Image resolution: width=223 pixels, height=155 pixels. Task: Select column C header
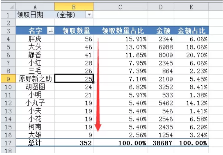tap(120, 7)
